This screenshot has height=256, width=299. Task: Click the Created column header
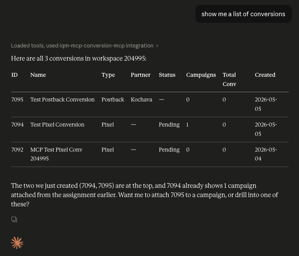pyautogui.click(x=265, y=75)
